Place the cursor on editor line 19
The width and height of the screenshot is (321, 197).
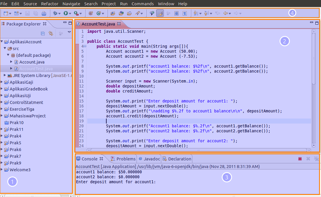tap(199, 121)
